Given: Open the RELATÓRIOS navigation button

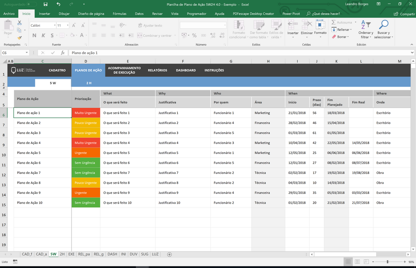Looking at the screenshot, I should [x=157, y=70].
